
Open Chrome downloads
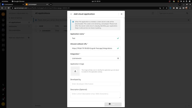point(180,8)
